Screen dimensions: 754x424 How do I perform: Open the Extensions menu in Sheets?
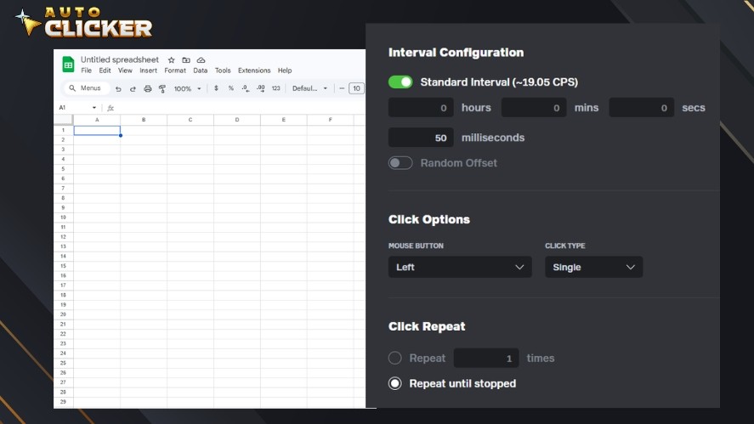254,71
